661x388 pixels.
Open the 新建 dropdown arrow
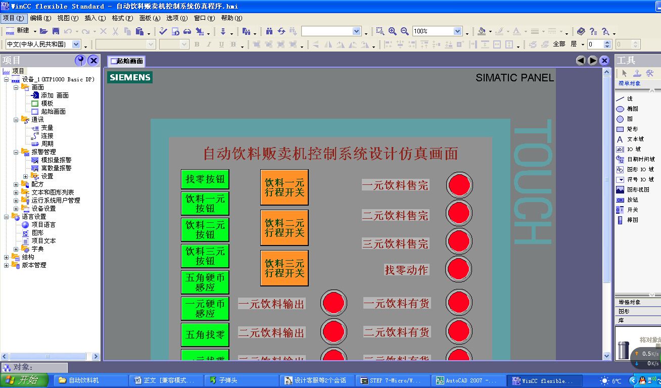pos(34,31)
